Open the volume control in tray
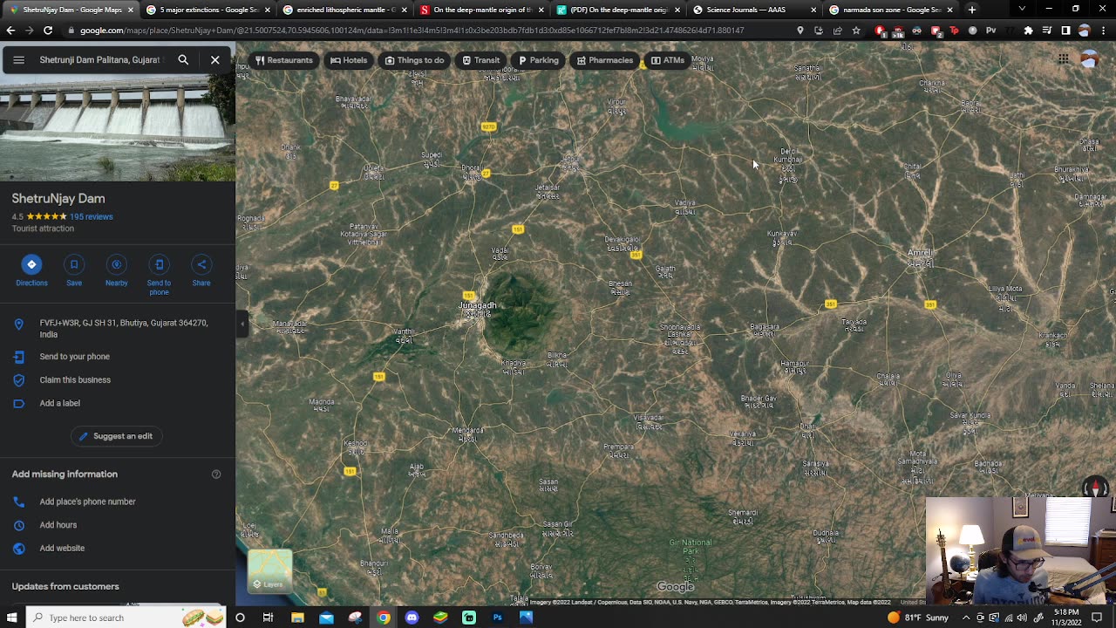This screenshot has width=1116, height=628. coord(1022,618)
